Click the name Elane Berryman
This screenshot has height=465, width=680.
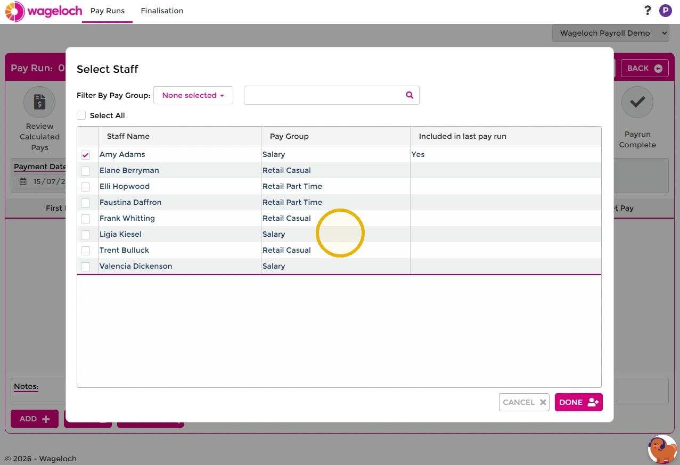pos(129,170)
